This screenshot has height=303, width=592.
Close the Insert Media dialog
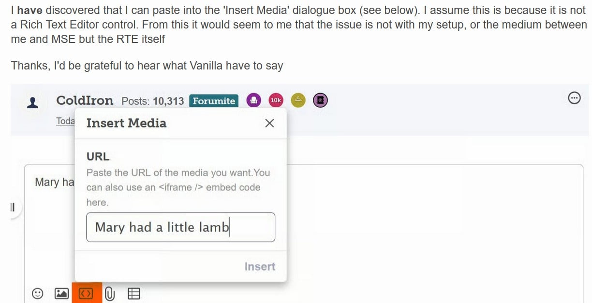270,123
